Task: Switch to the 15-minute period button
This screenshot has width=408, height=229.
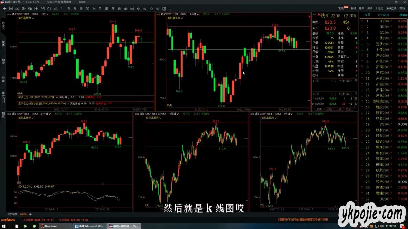Action: (x=81, y=8)
